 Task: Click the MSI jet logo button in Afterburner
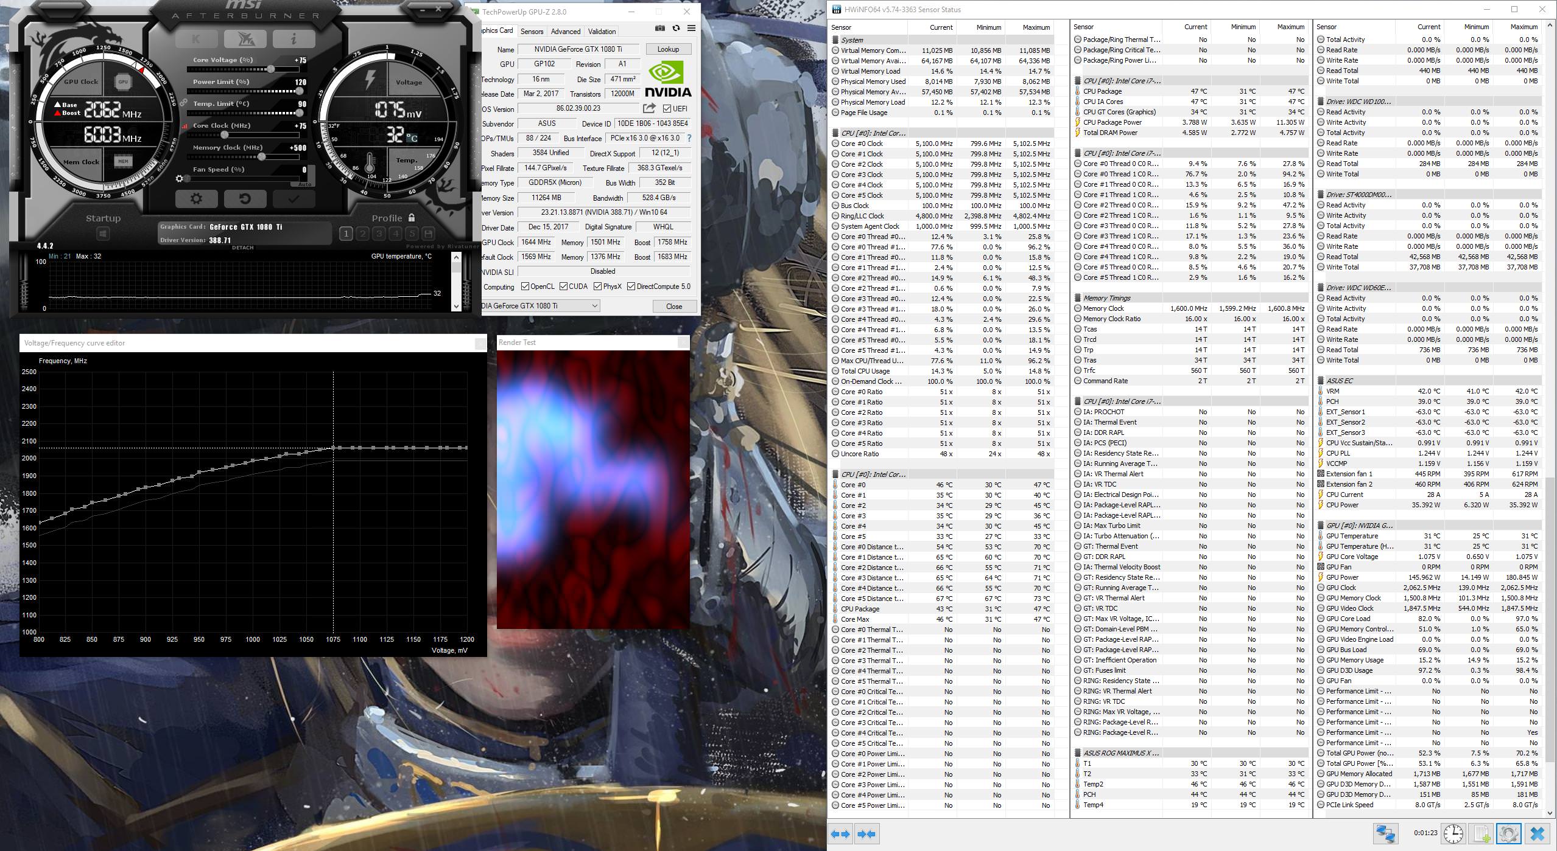[x=245, y=38]
